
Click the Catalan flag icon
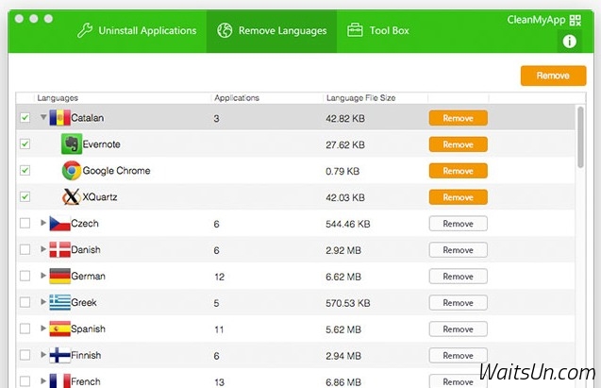click(x=59, y=118)
